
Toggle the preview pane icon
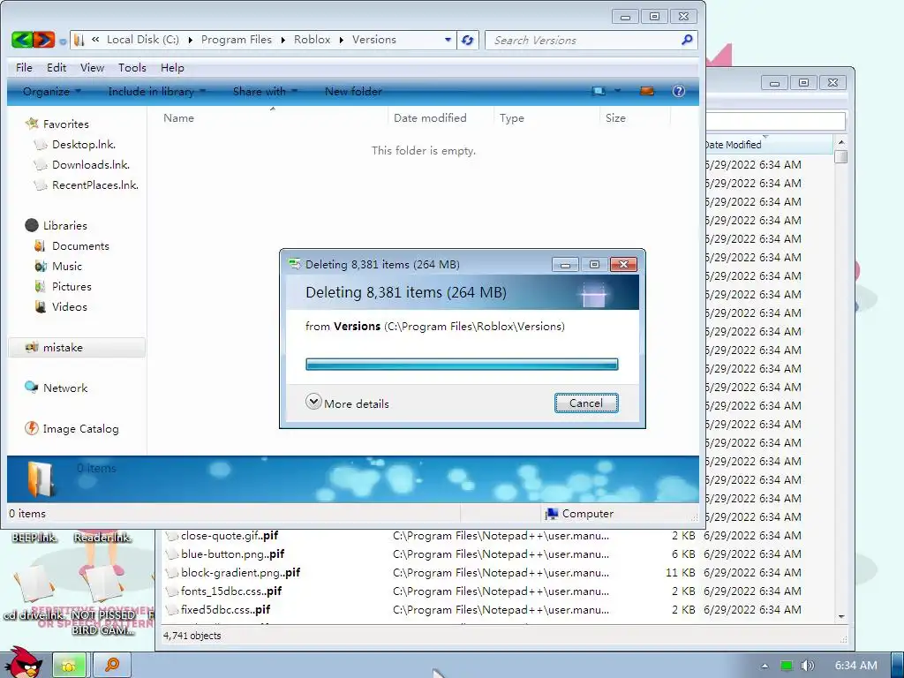pyautogui.click(x=647, y=91)
